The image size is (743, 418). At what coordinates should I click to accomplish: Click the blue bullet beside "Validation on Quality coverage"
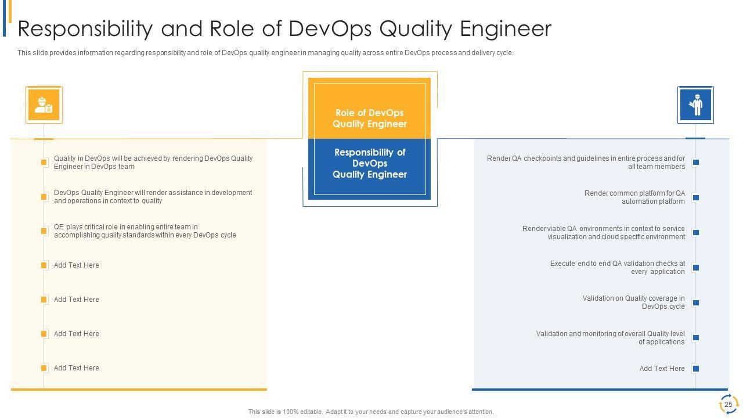click(x=695, y=302)
